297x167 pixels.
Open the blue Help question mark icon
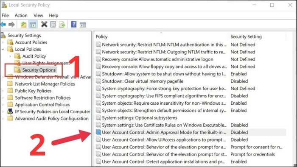(74, 24)
